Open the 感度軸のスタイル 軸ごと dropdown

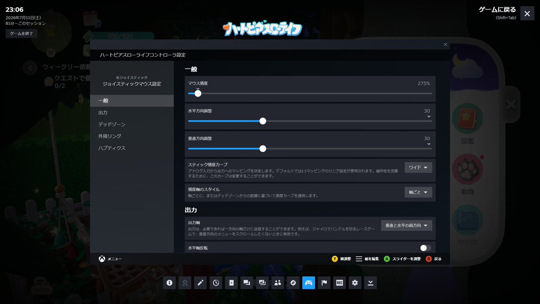click(418, 192)
